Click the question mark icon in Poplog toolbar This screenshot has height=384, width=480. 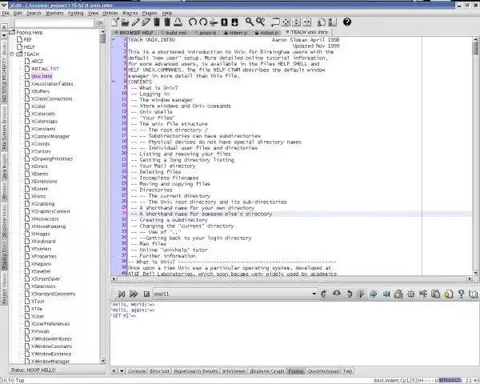(x=461, y=294)
